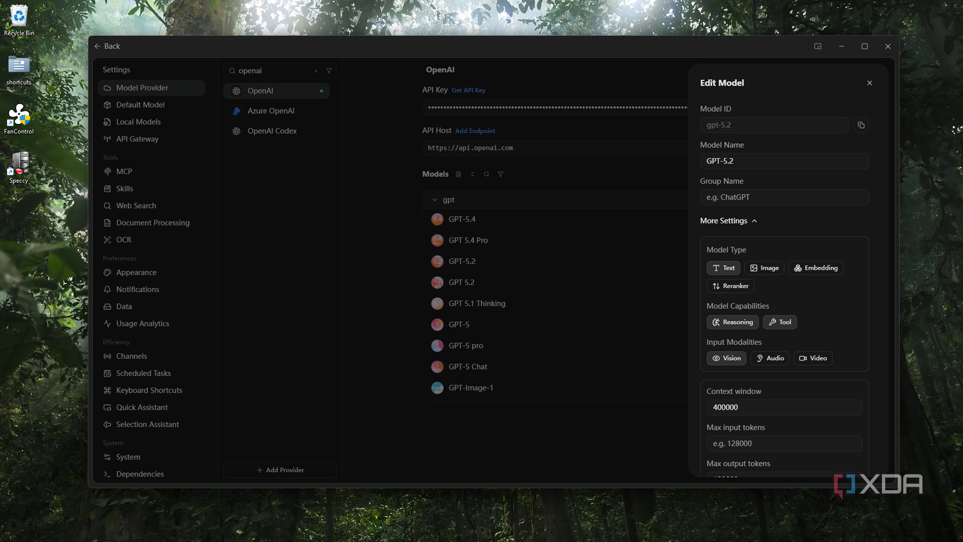
Task: Select the GPT-5 Chat model
Action: click(555, 367)
